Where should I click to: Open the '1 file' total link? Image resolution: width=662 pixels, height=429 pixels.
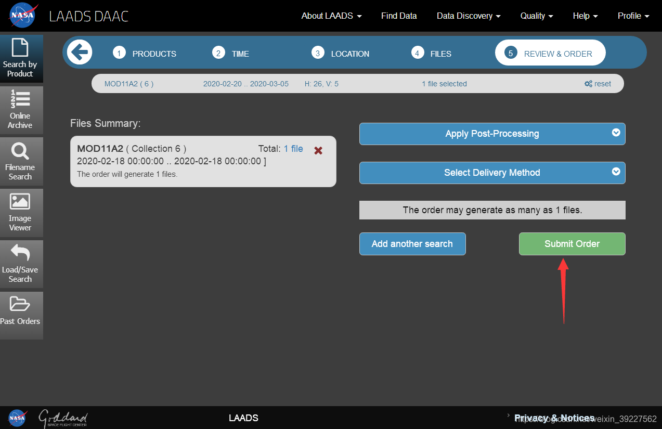[x=293, y=149]
